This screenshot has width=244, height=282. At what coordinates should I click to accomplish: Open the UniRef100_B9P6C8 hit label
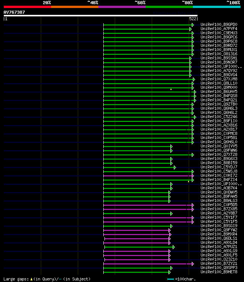[x=219, y=41]
